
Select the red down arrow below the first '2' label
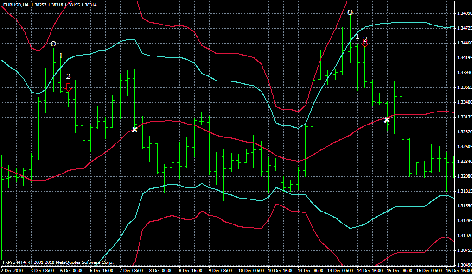click(68, 87)
